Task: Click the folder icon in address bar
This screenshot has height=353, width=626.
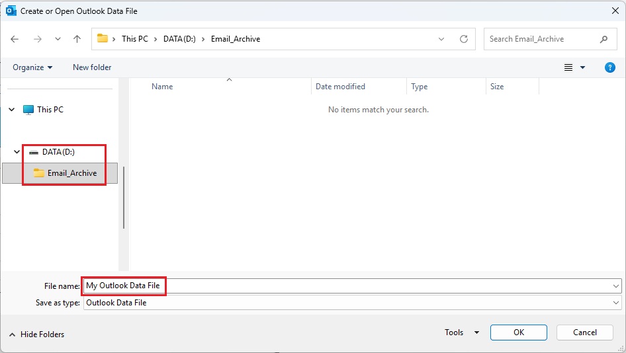Action: [x=103, y=38]
